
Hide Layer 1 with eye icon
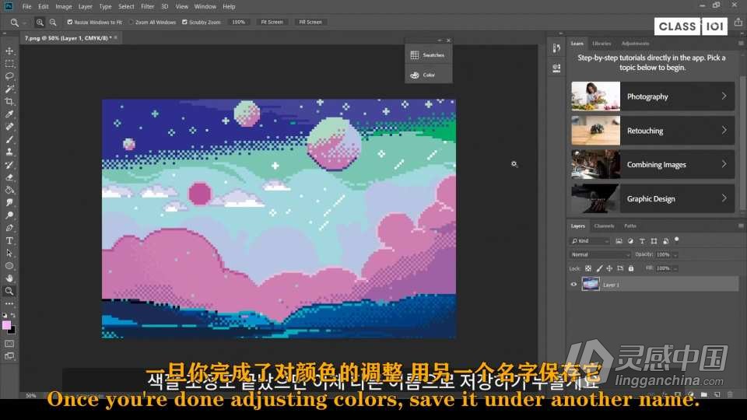[x=573, y=285]
